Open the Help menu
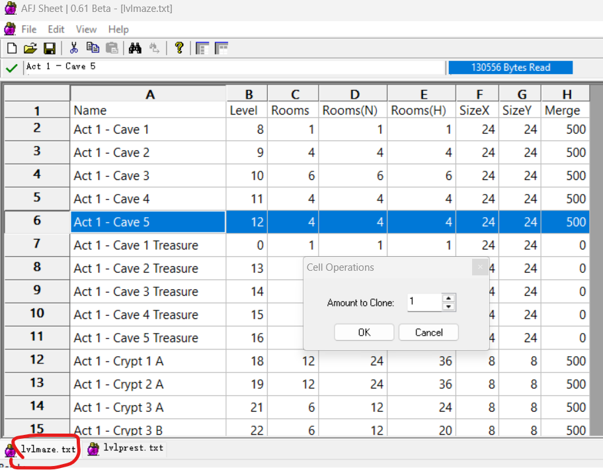Image resolution: width=603 pixels, height=470 pixels. [x=118, y=29]
